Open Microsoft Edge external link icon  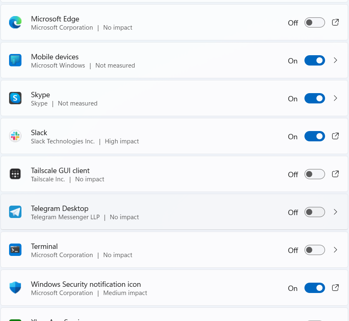335,22
